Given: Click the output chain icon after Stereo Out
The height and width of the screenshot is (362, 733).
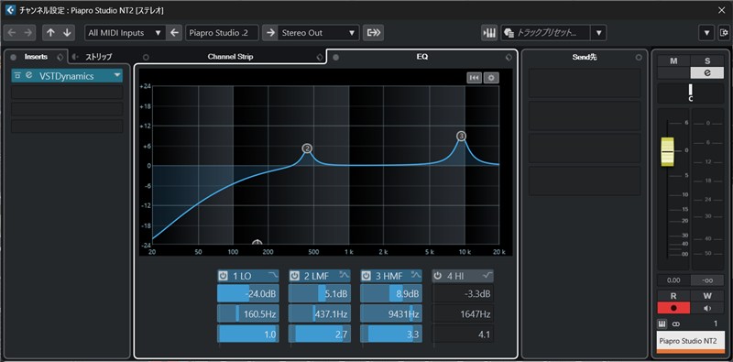Looking at the screenshot, I should pyautogui.click(x=374, y=33).
